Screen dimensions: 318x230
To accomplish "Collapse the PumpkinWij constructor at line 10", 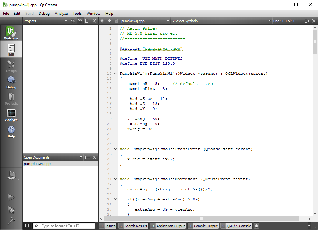I will (116, 74).
